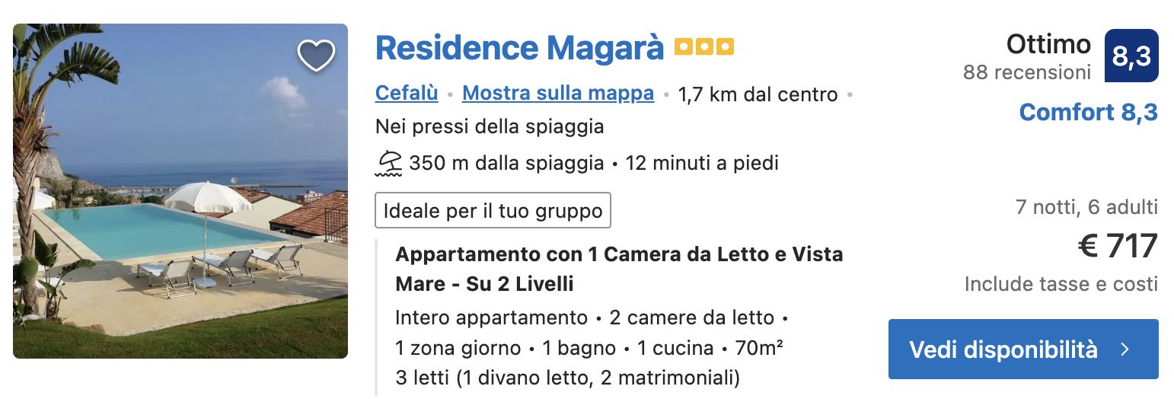1174x399 pixels.
Task: Open the Appartamento con 1 Camera title
Action: coord(619,269)
